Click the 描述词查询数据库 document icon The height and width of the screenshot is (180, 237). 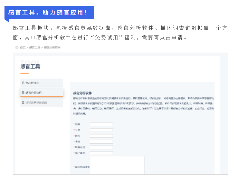pyautogui.click(x=23, y=103)
